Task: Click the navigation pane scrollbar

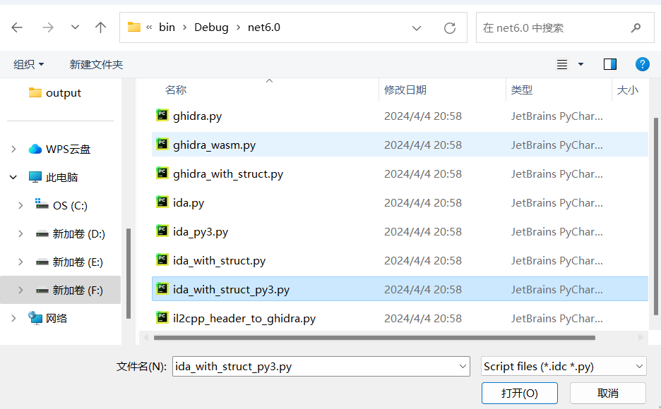Action: [128, 274]
